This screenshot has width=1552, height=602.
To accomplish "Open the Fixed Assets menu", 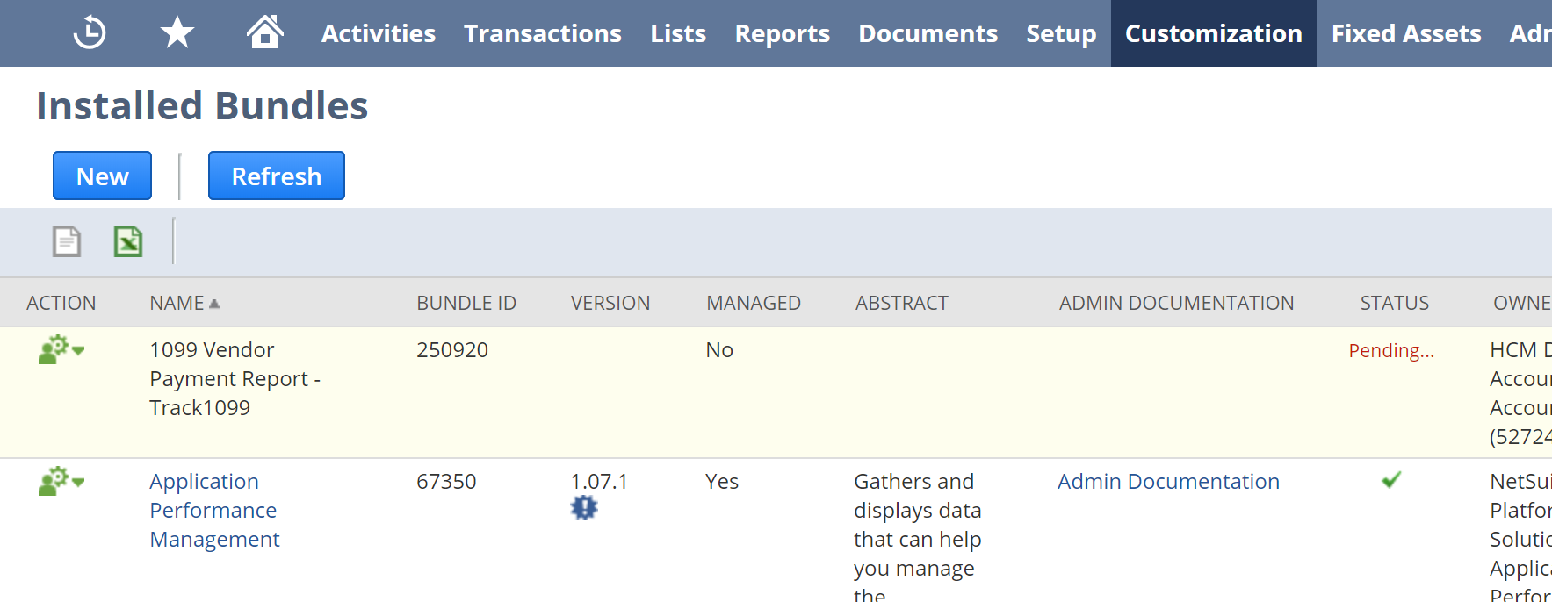I will pyautogui.click(x=1406, y=33).
